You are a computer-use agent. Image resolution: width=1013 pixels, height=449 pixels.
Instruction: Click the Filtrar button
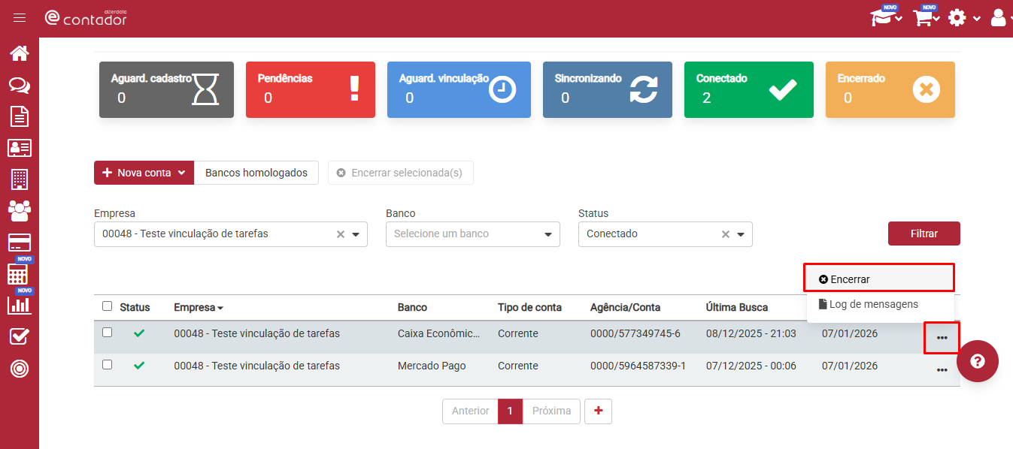coord(924,234)
